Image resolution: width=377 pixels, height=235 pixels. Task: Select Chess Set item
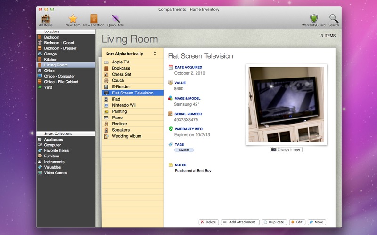133,74
